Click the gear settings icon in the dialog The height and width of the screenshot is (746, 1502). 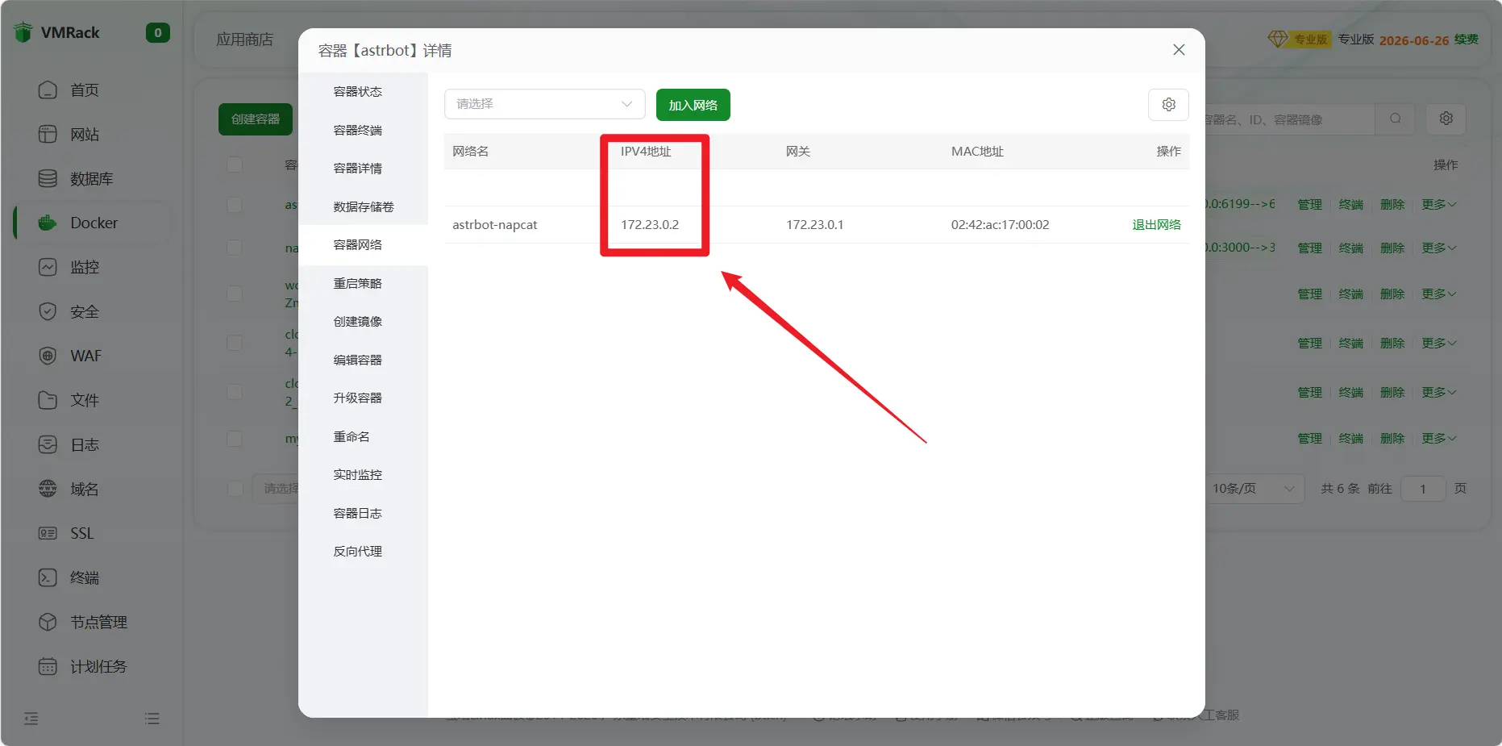[1168, 105]
